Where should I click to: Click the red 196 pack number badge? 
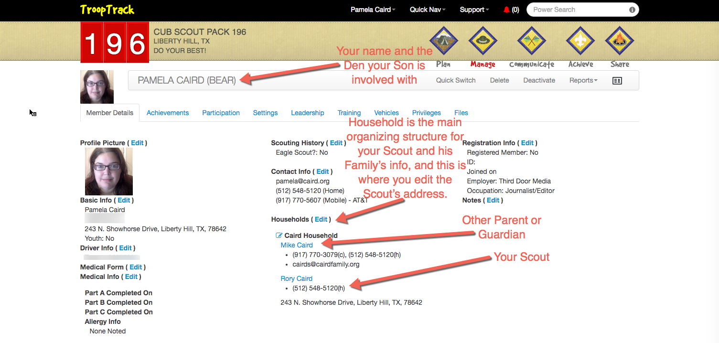pos(115,42)
